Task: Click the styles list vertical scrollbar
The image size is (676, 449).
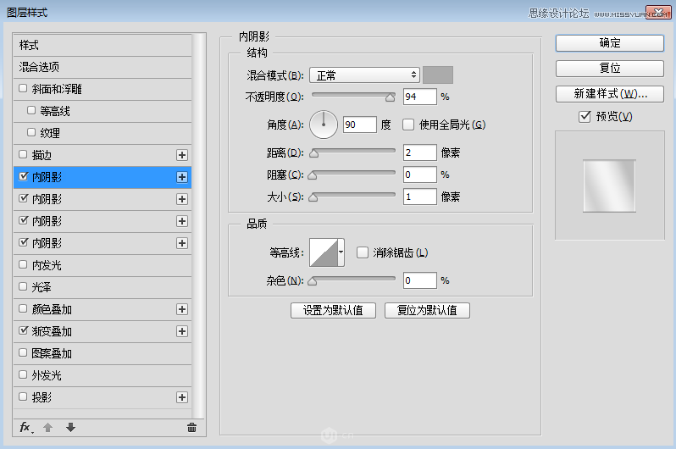Action: [199, 226]
